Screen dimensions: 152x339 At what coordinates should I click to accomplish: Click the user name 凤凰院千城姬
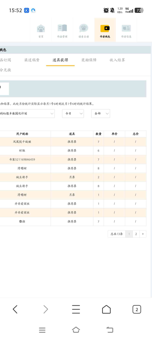(22, 142)
